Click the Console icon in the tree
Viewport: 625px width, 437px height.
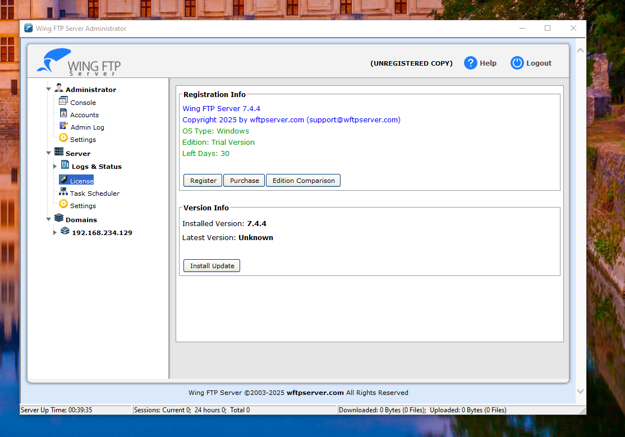63,100
